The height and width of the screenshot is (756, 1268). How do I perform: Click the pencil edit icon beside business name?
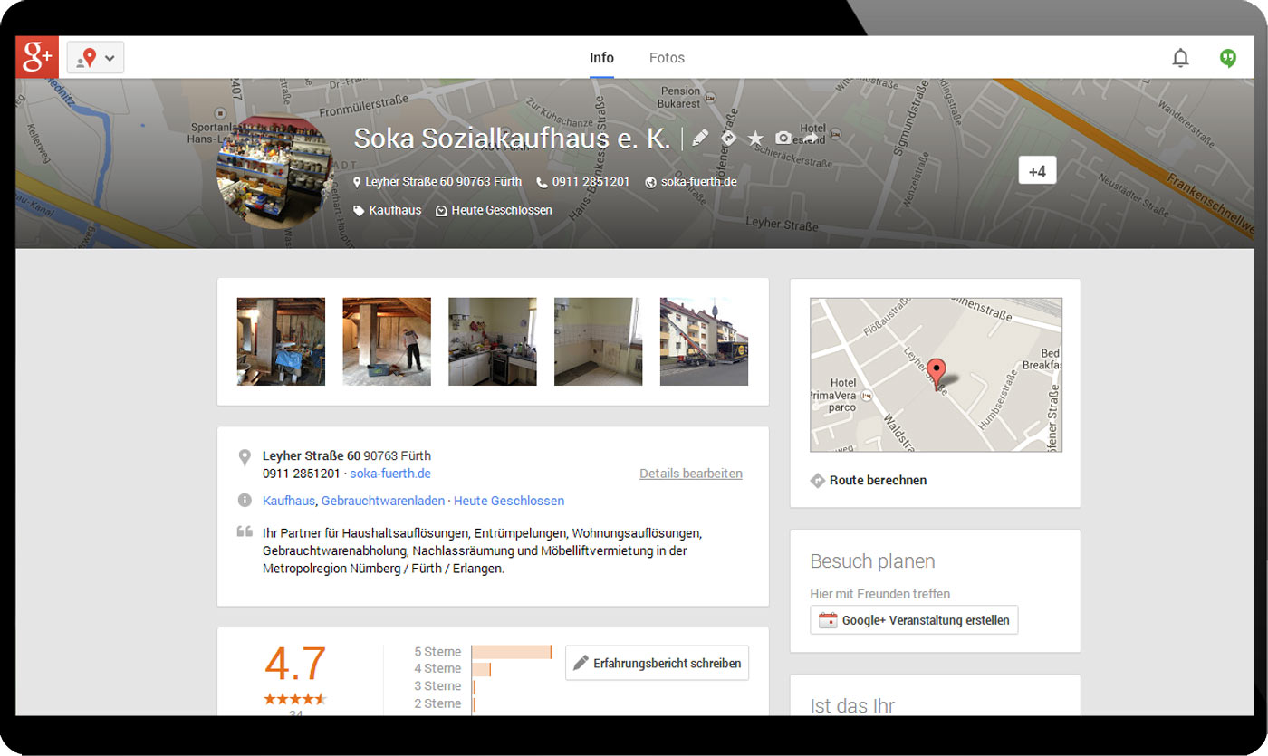tap(700, 138)
